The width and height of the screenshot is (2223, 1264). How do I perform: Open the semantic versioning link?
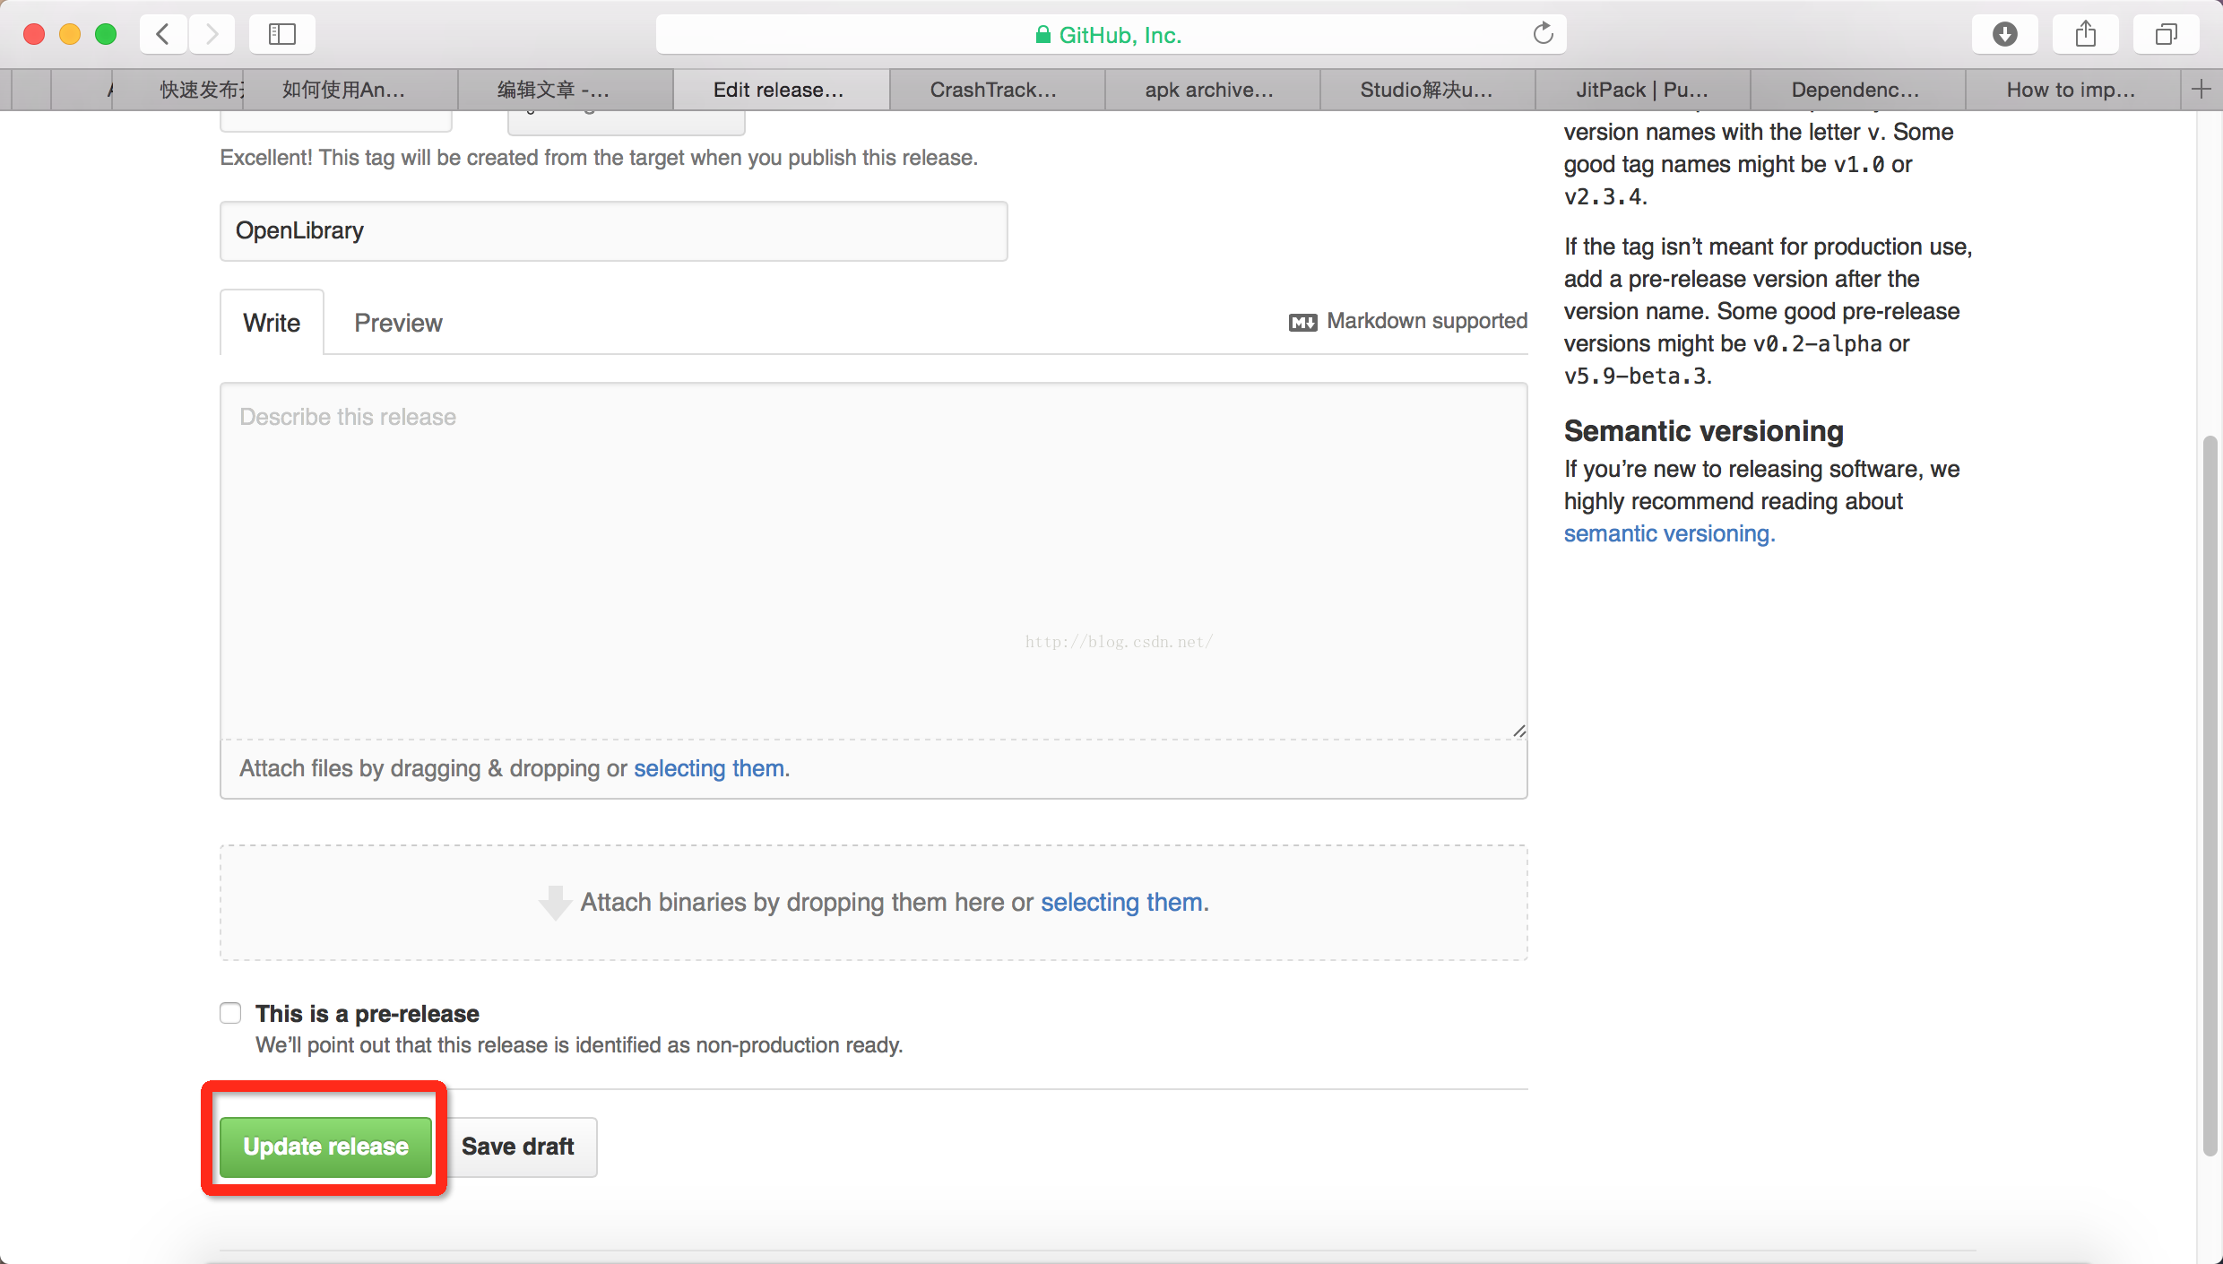[1667, 532]
